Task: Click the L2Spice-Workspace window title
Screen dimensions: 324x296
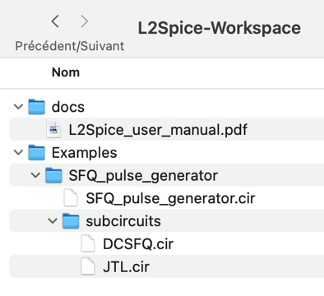Action: (220, 28)
